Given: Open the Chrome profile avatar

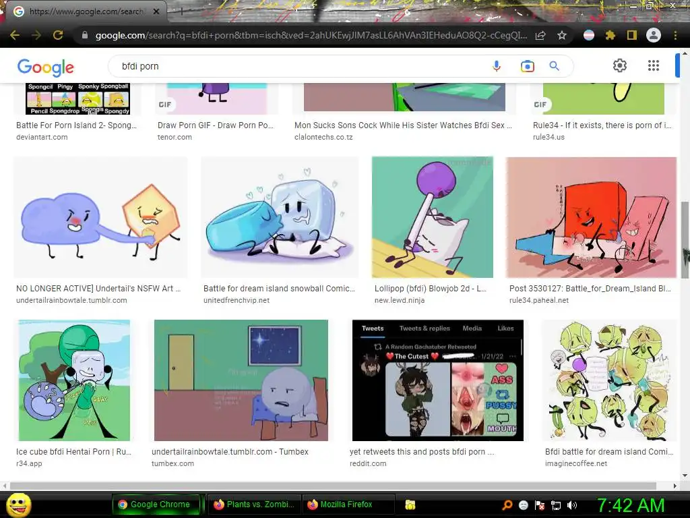Looking at the screenshot, I should point(654,35).
